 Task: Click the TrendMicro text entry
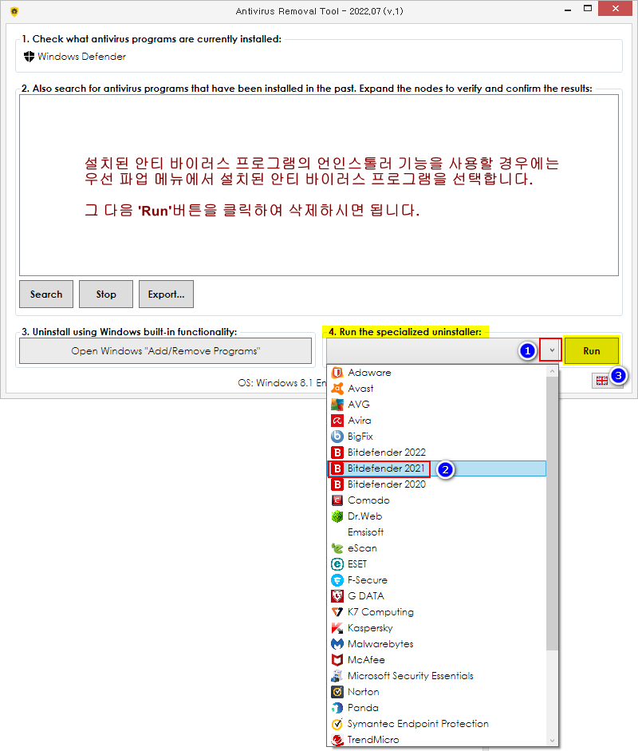pyautogui.click(x=373, y=740)
